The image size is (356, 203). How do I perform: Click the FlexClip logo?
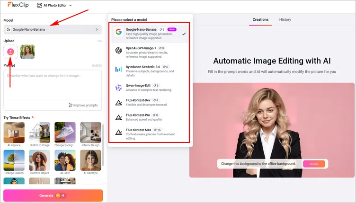tap(19, 5)
